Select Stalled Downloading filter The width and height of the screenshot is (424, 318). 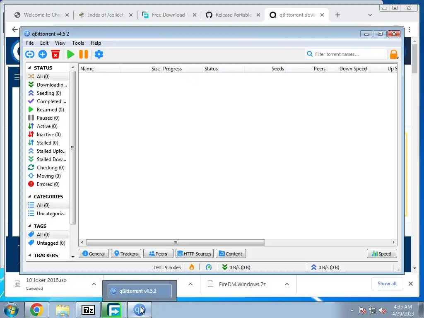coord(48,159)
